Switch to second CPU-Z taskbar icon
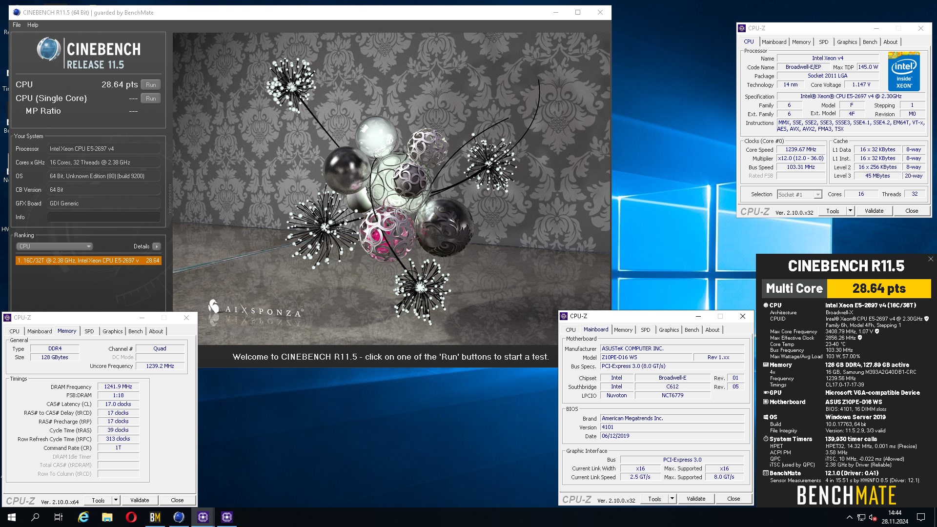 coord(227,517)
